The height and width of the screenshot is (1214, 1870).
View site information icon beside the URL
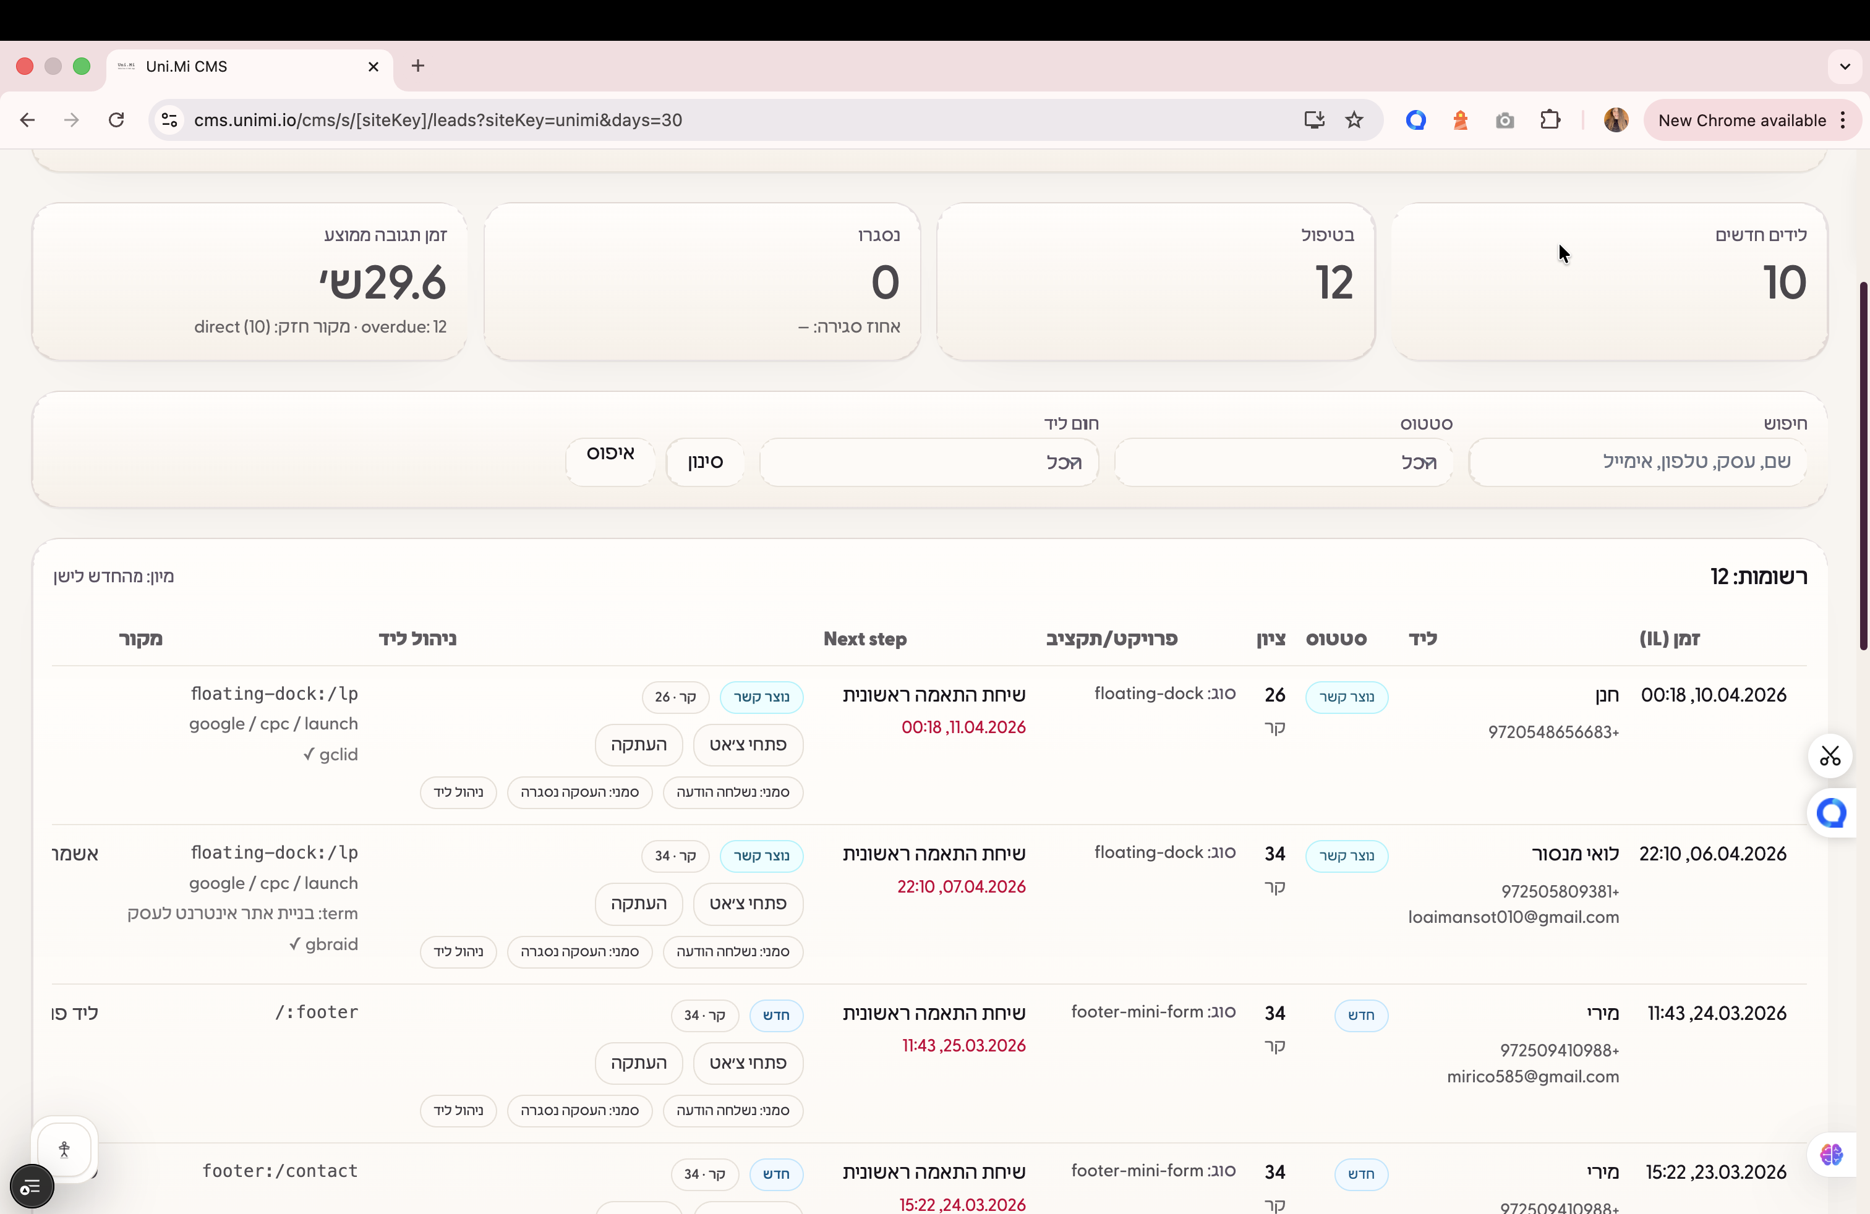tap(169, 120)
